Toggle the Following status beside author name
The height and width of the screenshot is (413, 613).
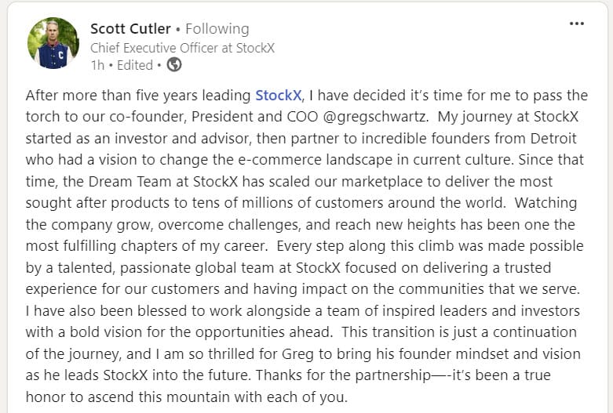click(x=217, y=29)
